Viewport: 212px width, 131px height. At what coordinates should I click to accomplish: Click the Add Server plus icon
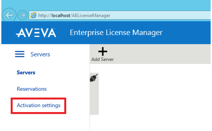pyautogui.click(x=103, y=51)
